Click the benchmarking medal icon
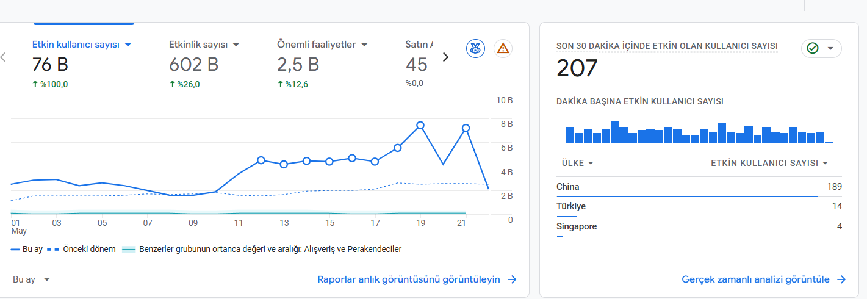867x299 pixels. pos(475,48)
